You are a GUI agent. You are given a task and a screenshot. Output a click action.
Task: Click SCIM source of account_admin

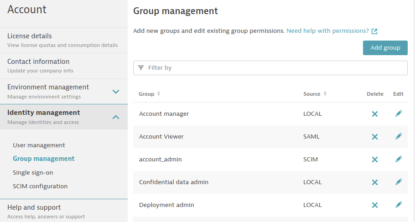tap(311, 159)
